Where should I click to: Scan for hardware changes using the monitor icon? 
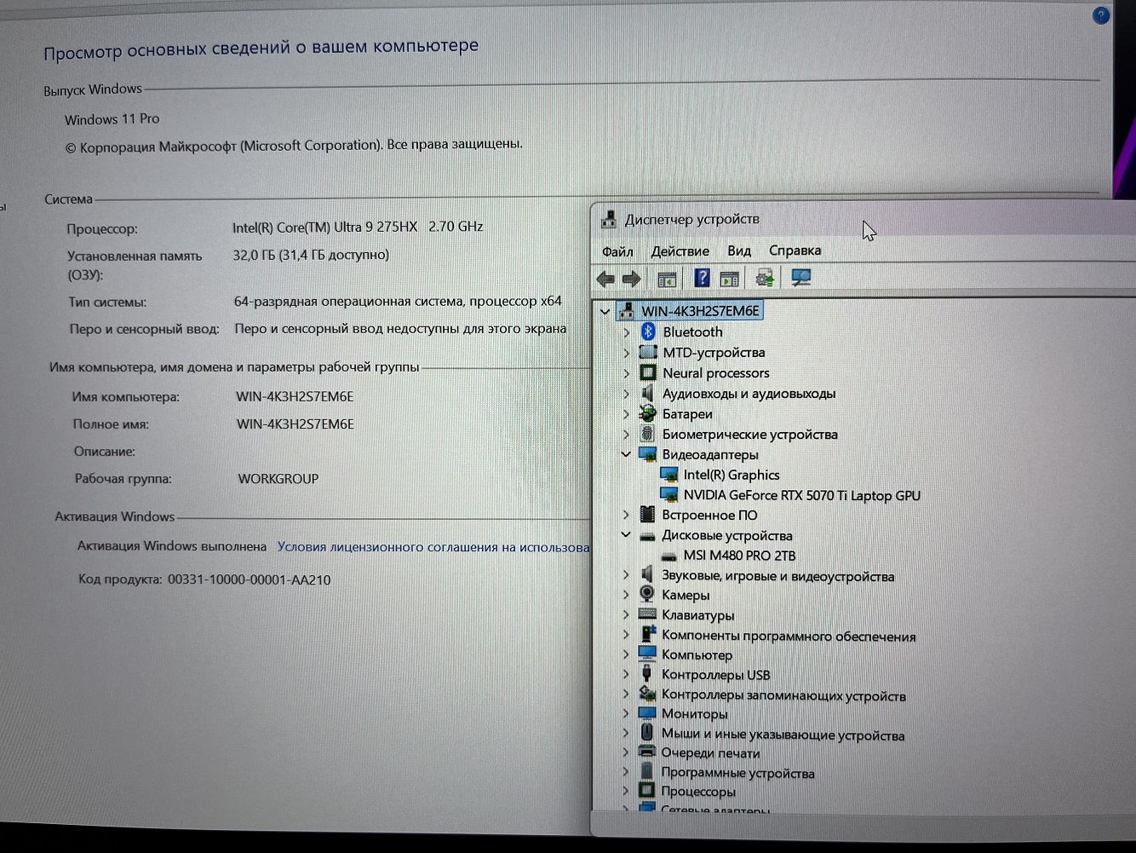click(800, 278)
